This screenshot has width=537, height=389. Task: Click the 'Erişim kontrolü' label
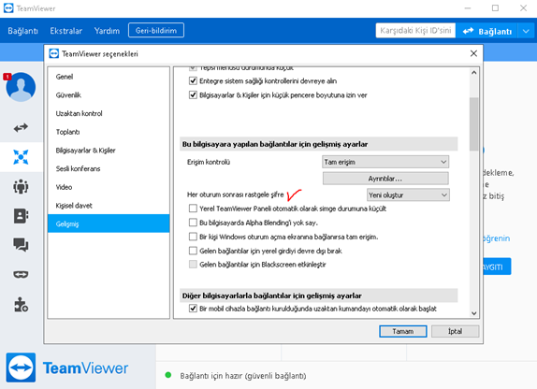click(209, 162)
